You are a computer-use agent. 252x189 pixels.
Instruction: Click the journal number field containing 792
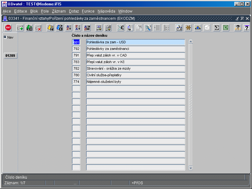(76, 49)
